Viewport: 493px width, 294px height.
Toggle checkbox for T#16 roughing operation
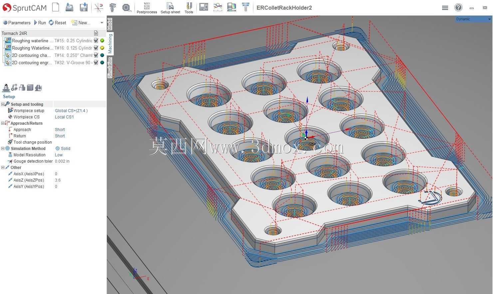point(96,48)
